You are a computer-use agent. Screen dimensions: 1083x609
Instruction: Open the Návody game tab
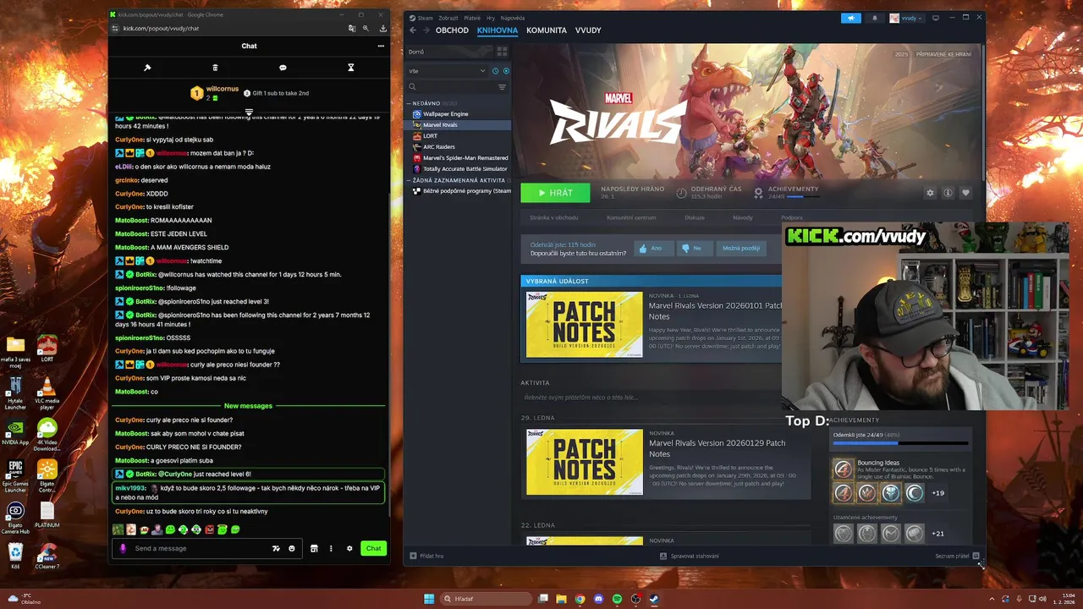coord(743,217)
